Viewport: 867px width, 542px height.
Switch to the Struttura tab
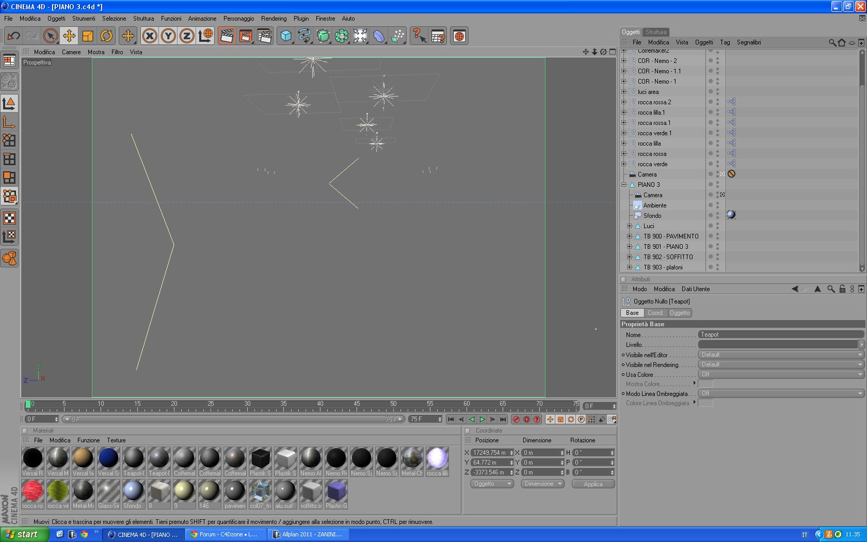pos(656,32)
